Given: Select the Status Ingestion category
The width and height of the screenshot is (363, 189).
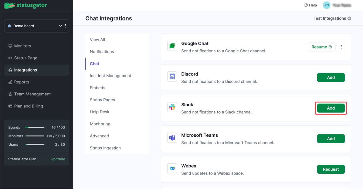Looking at the screenshot, I should (117, 148).
